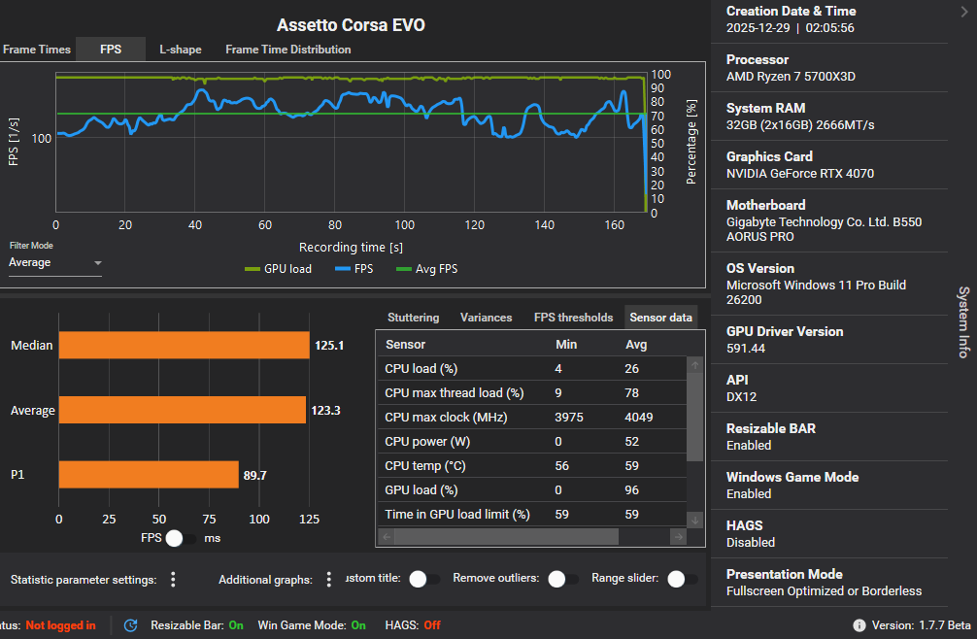Open Statistic parameter settings three-dot menu
The width and height of the screenshot is (977, 639).
173,580
